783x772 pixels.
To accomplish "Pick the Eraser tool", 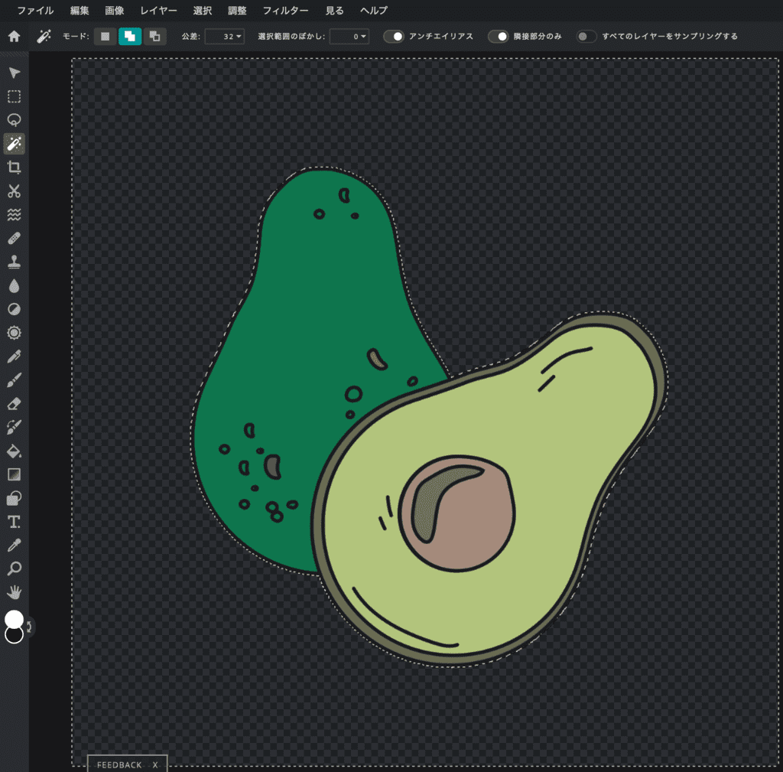I will (x=14, y=403).
